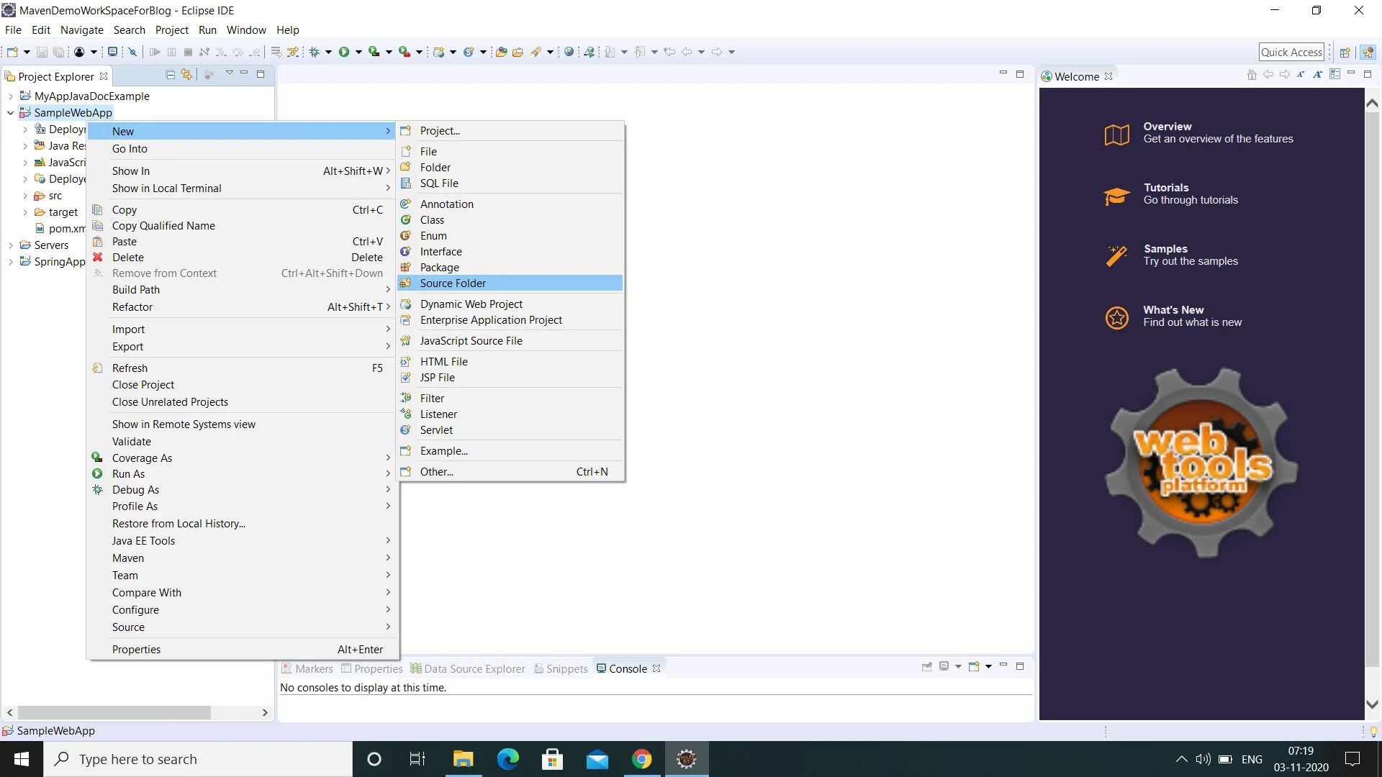Click the Overview map icon

point(1117,134)
